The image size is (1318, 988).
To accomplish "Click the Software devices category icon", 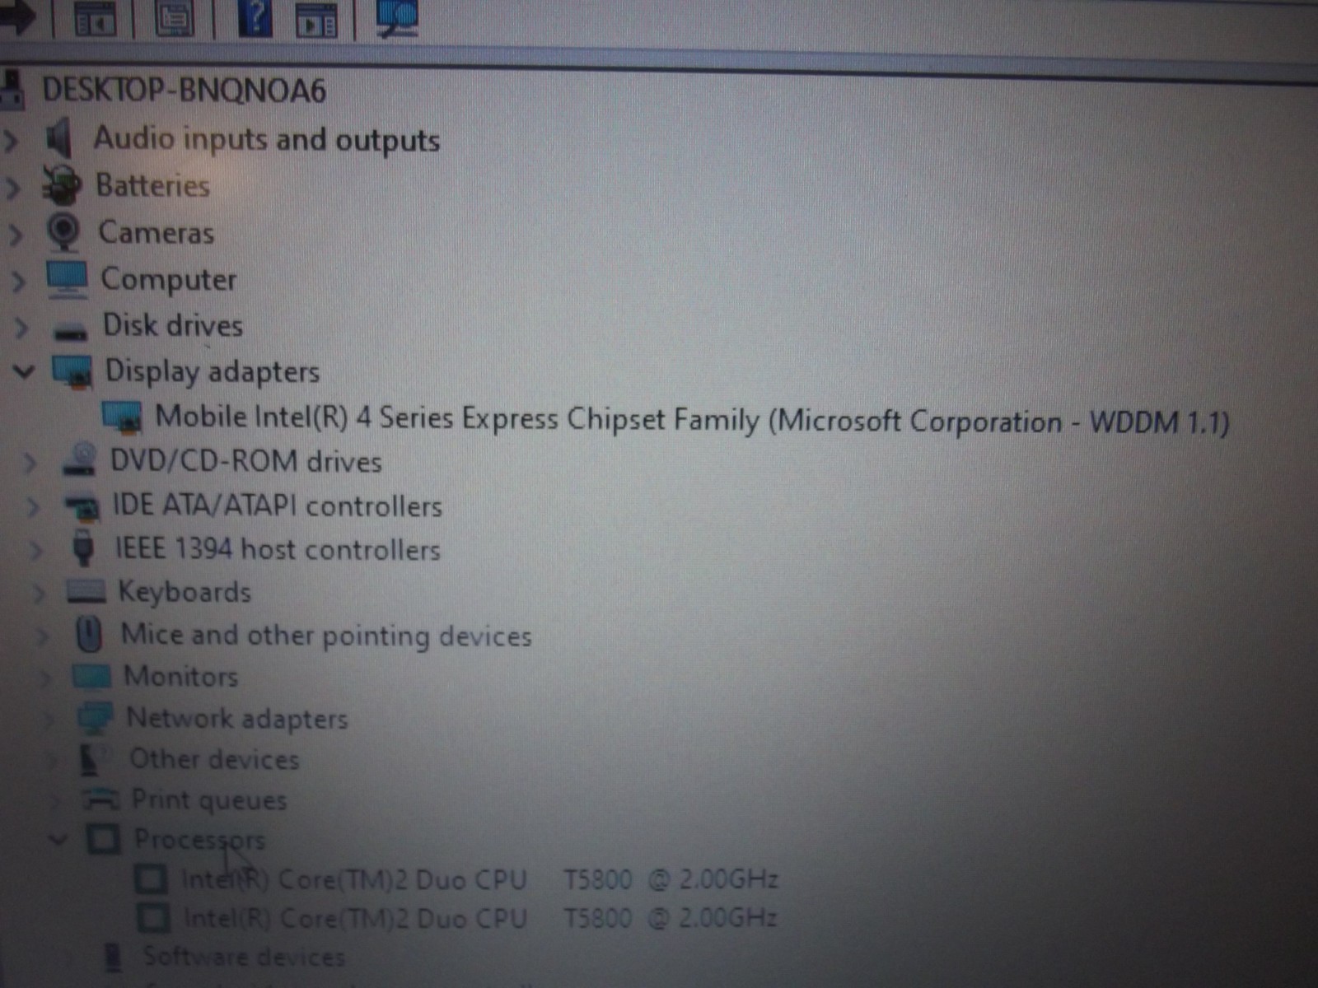I will pos(113,957).
